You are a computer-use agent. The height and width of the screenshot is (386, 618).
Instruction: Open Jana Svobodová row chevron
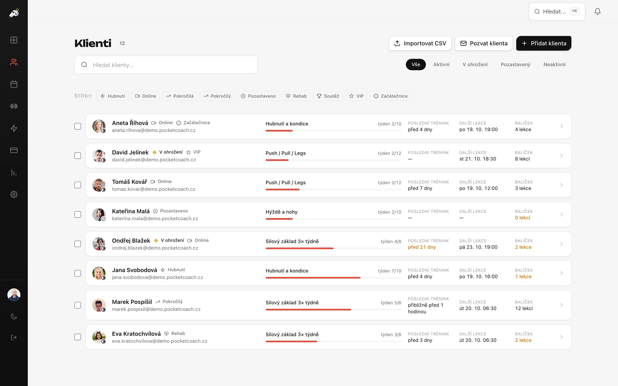click(561, 273)
